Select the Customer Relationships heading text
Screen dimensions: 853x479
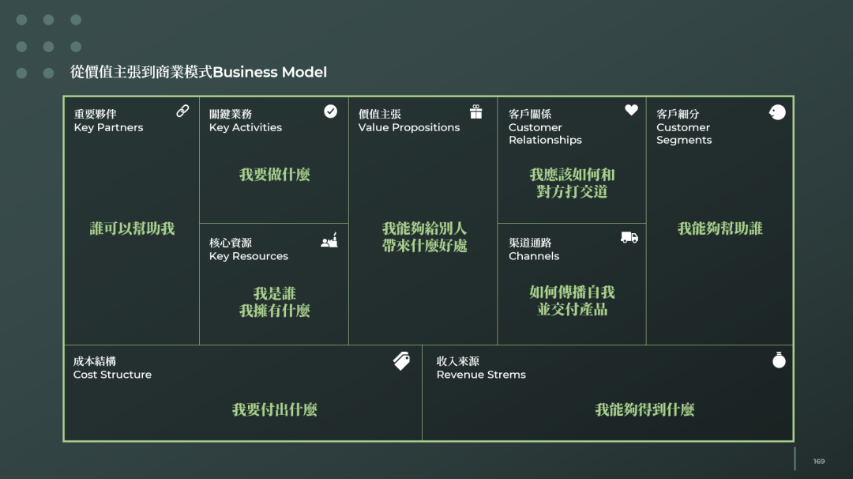coord(545,126)
